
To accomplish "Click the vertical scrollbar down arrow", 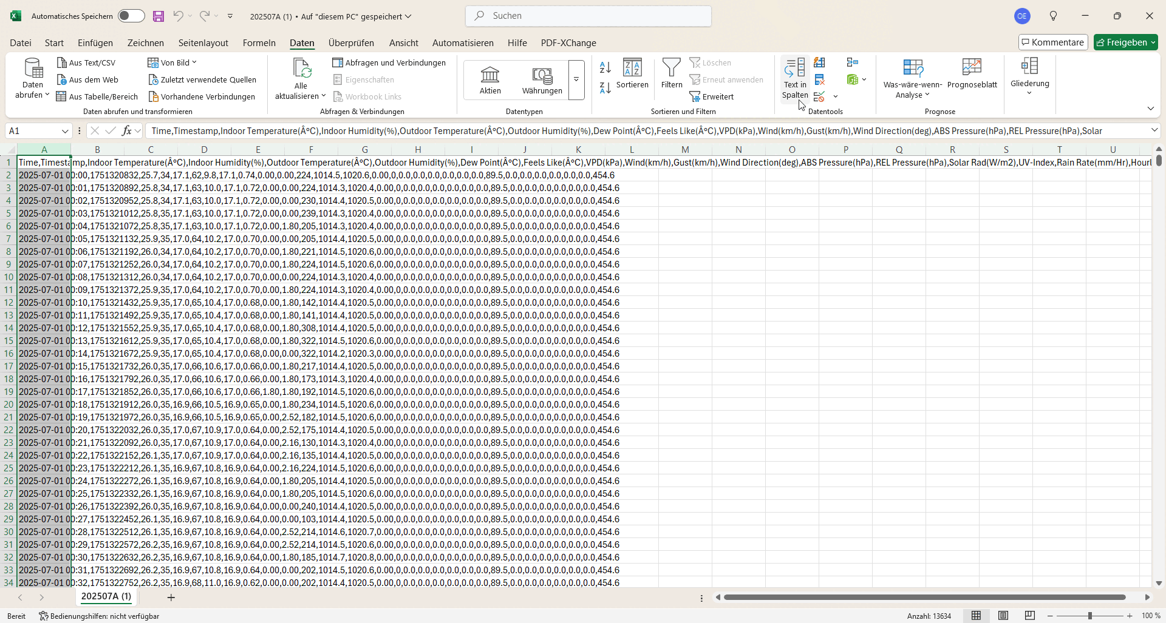I will tap(1159, 583).
